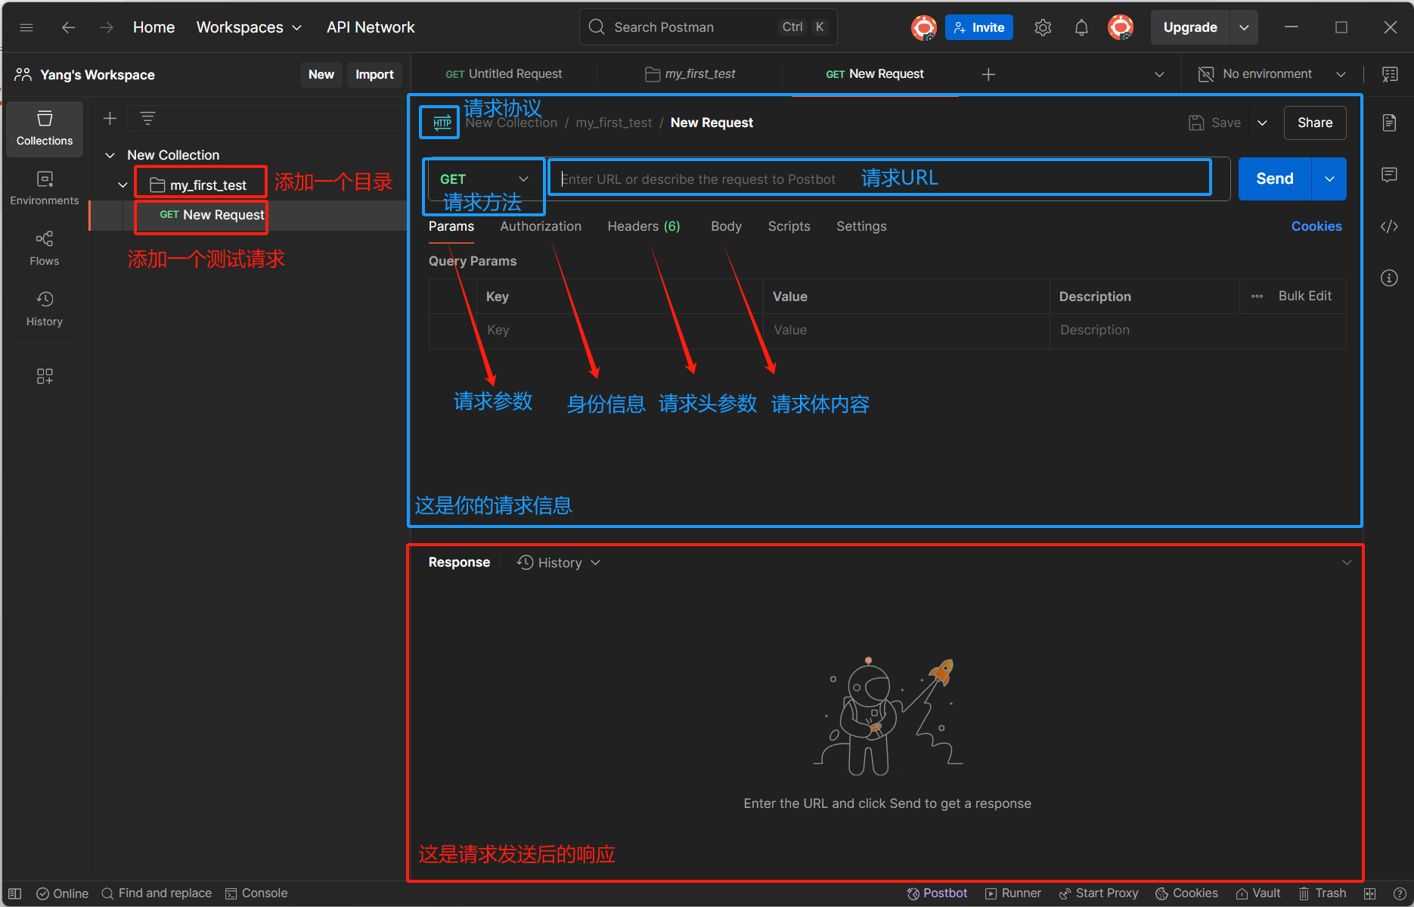Viewport: 1414px width, 907px height.
Task: Toggle the two-pane layout icon
Action: (1369, 893)
